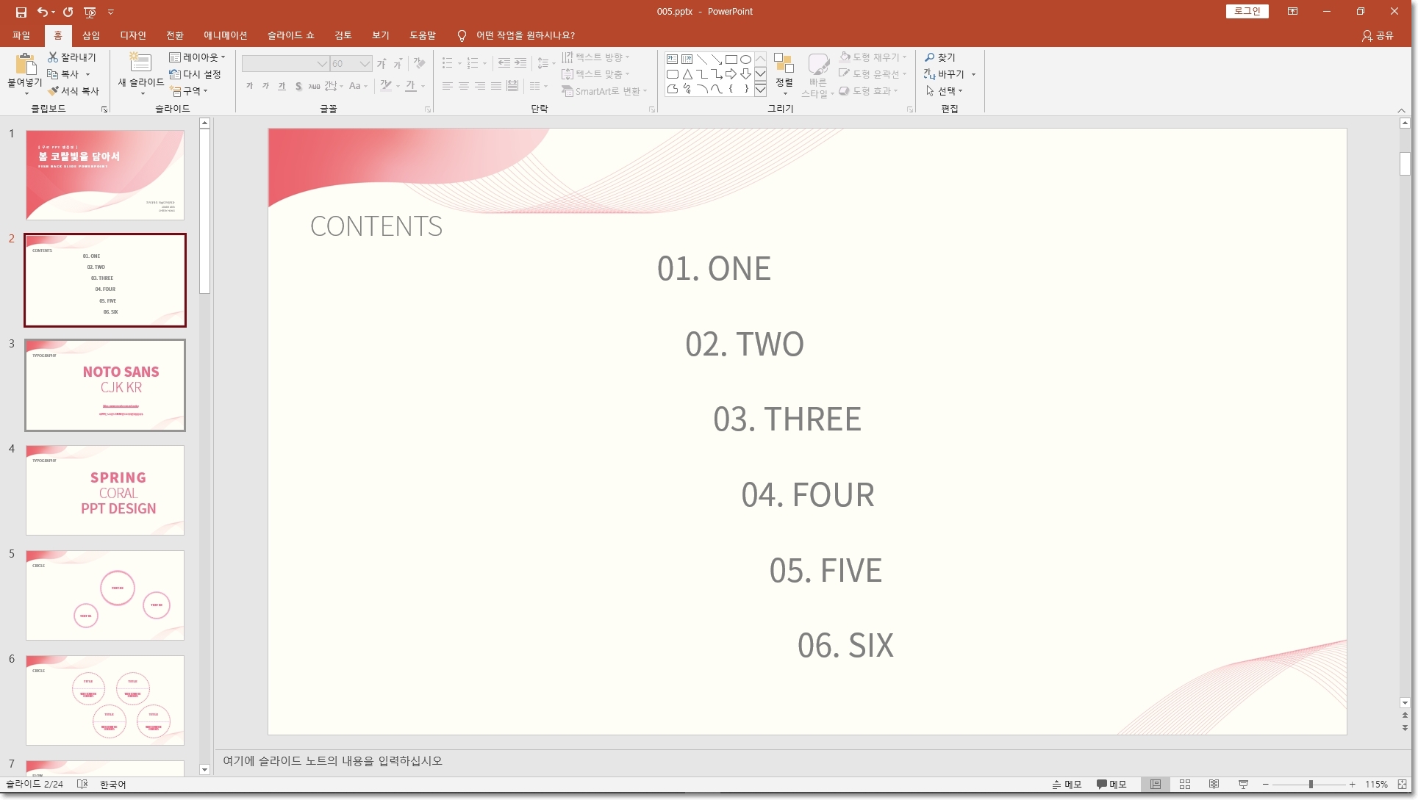Collapse the ribbon with chevron arrow
1418x800 pixels.
1401,110
